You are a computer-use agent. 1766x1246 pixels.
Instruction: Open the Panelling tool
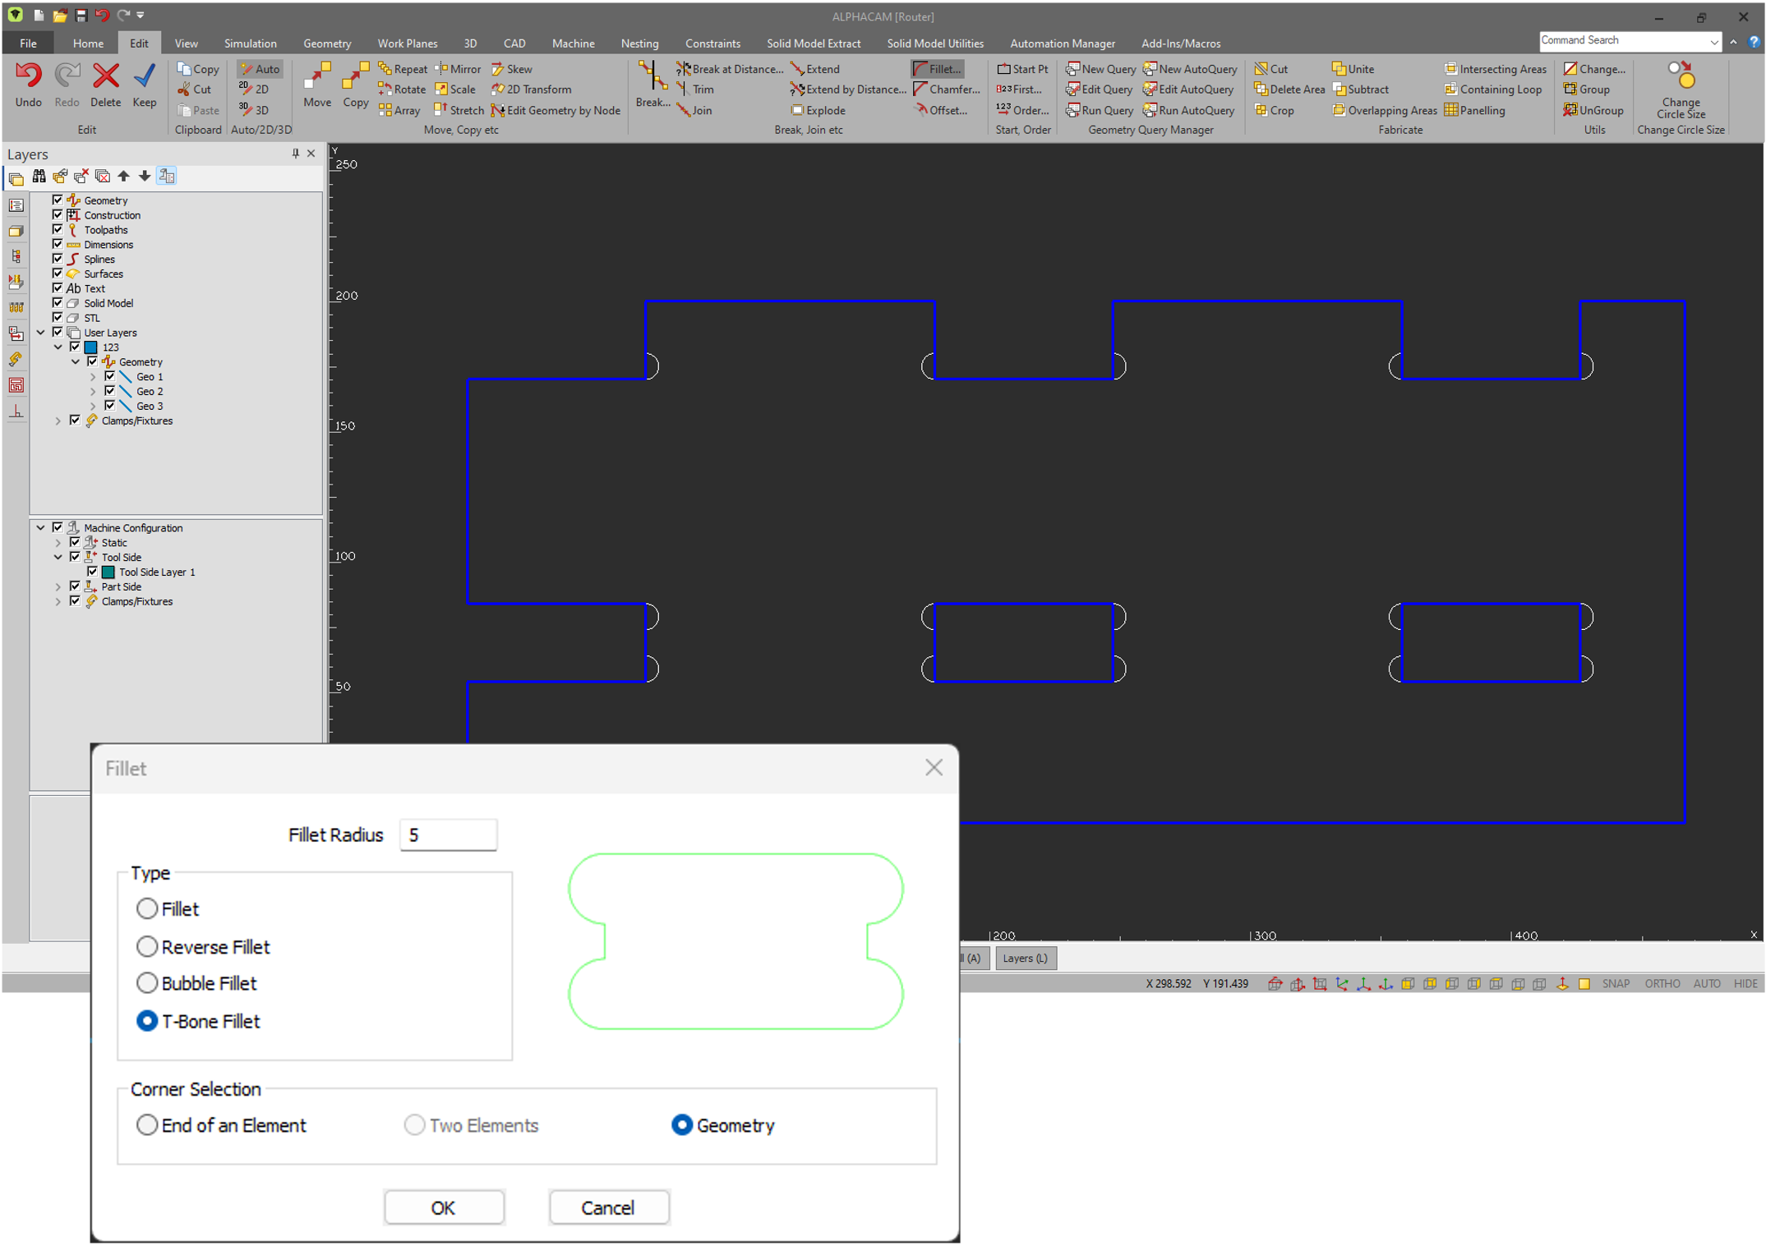1474,110
